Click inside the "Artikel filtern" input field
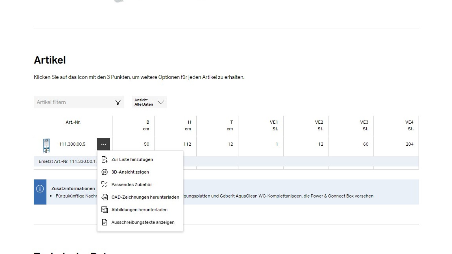 71,102
